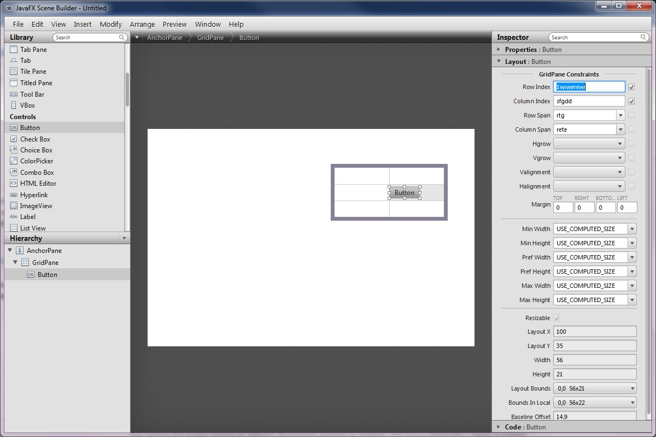Open the Min Width dropdown arrow
The height and width of the screenshot is (437, 656).
pos(632,229)
